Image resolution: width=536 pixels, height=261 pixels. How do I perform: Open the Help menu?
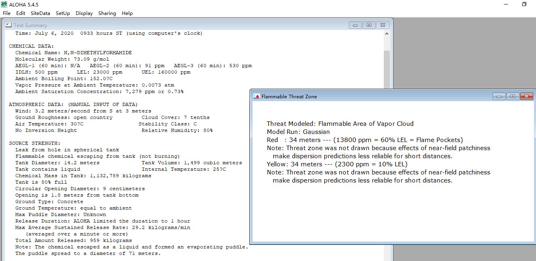tap(127, 13)
